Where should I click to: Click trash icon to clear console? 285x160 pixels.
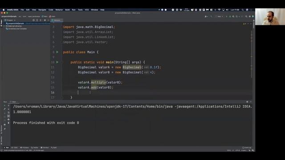tap(8, 123)
